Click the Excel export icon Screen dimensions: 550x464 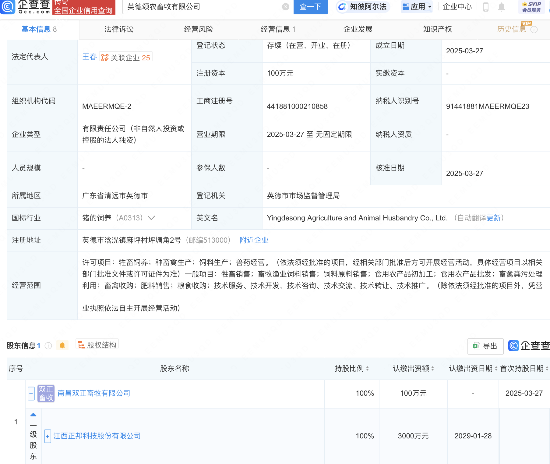pyautogui.click(x=476, y=346)
